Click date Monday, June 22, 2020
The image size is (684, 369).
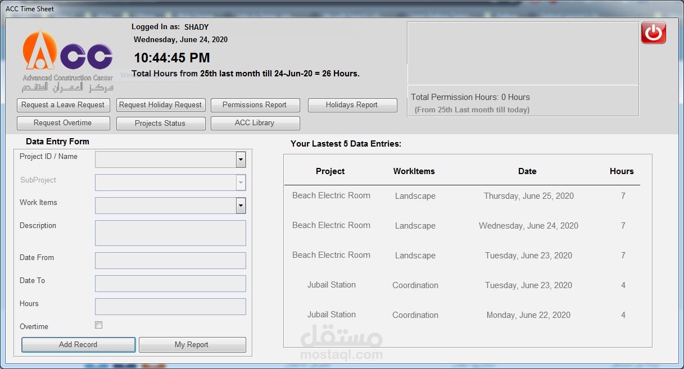pos(529,315)
